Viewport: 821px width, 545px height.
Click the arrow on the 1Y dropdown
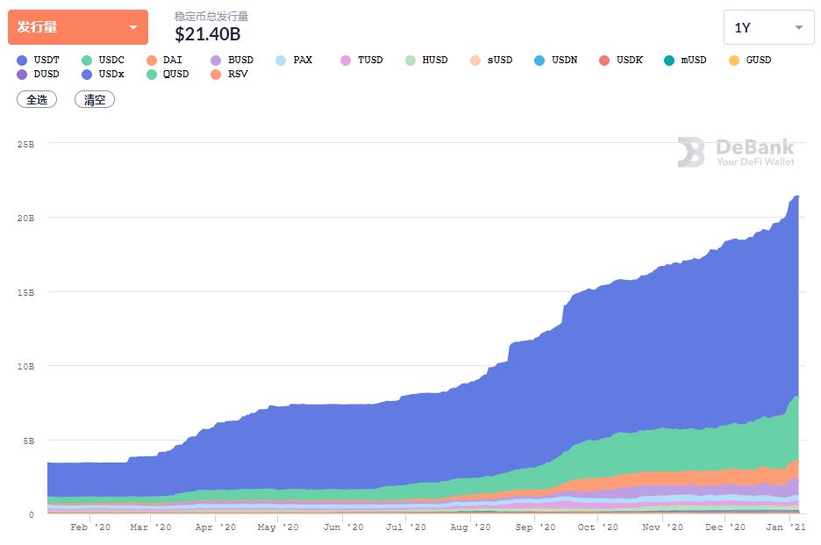pyautogui.click(x=799, y=27)
